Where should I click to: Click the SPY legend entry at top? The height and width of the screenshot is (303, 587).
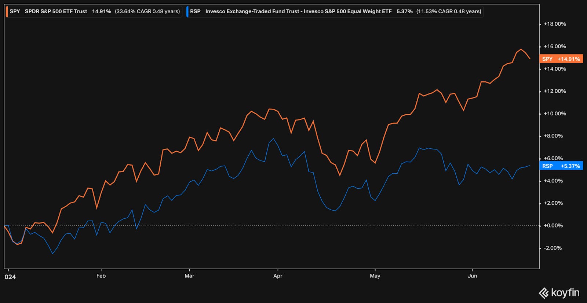94,11
